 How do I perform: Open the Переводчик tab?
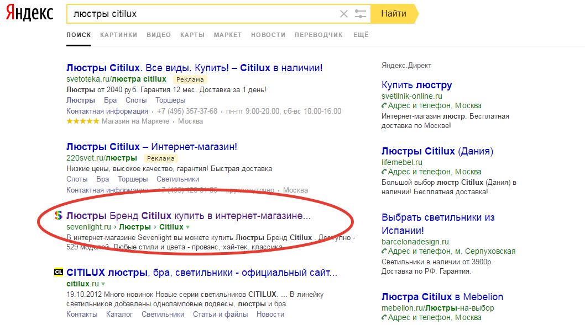pyautogui.click(x=318, y=35)
